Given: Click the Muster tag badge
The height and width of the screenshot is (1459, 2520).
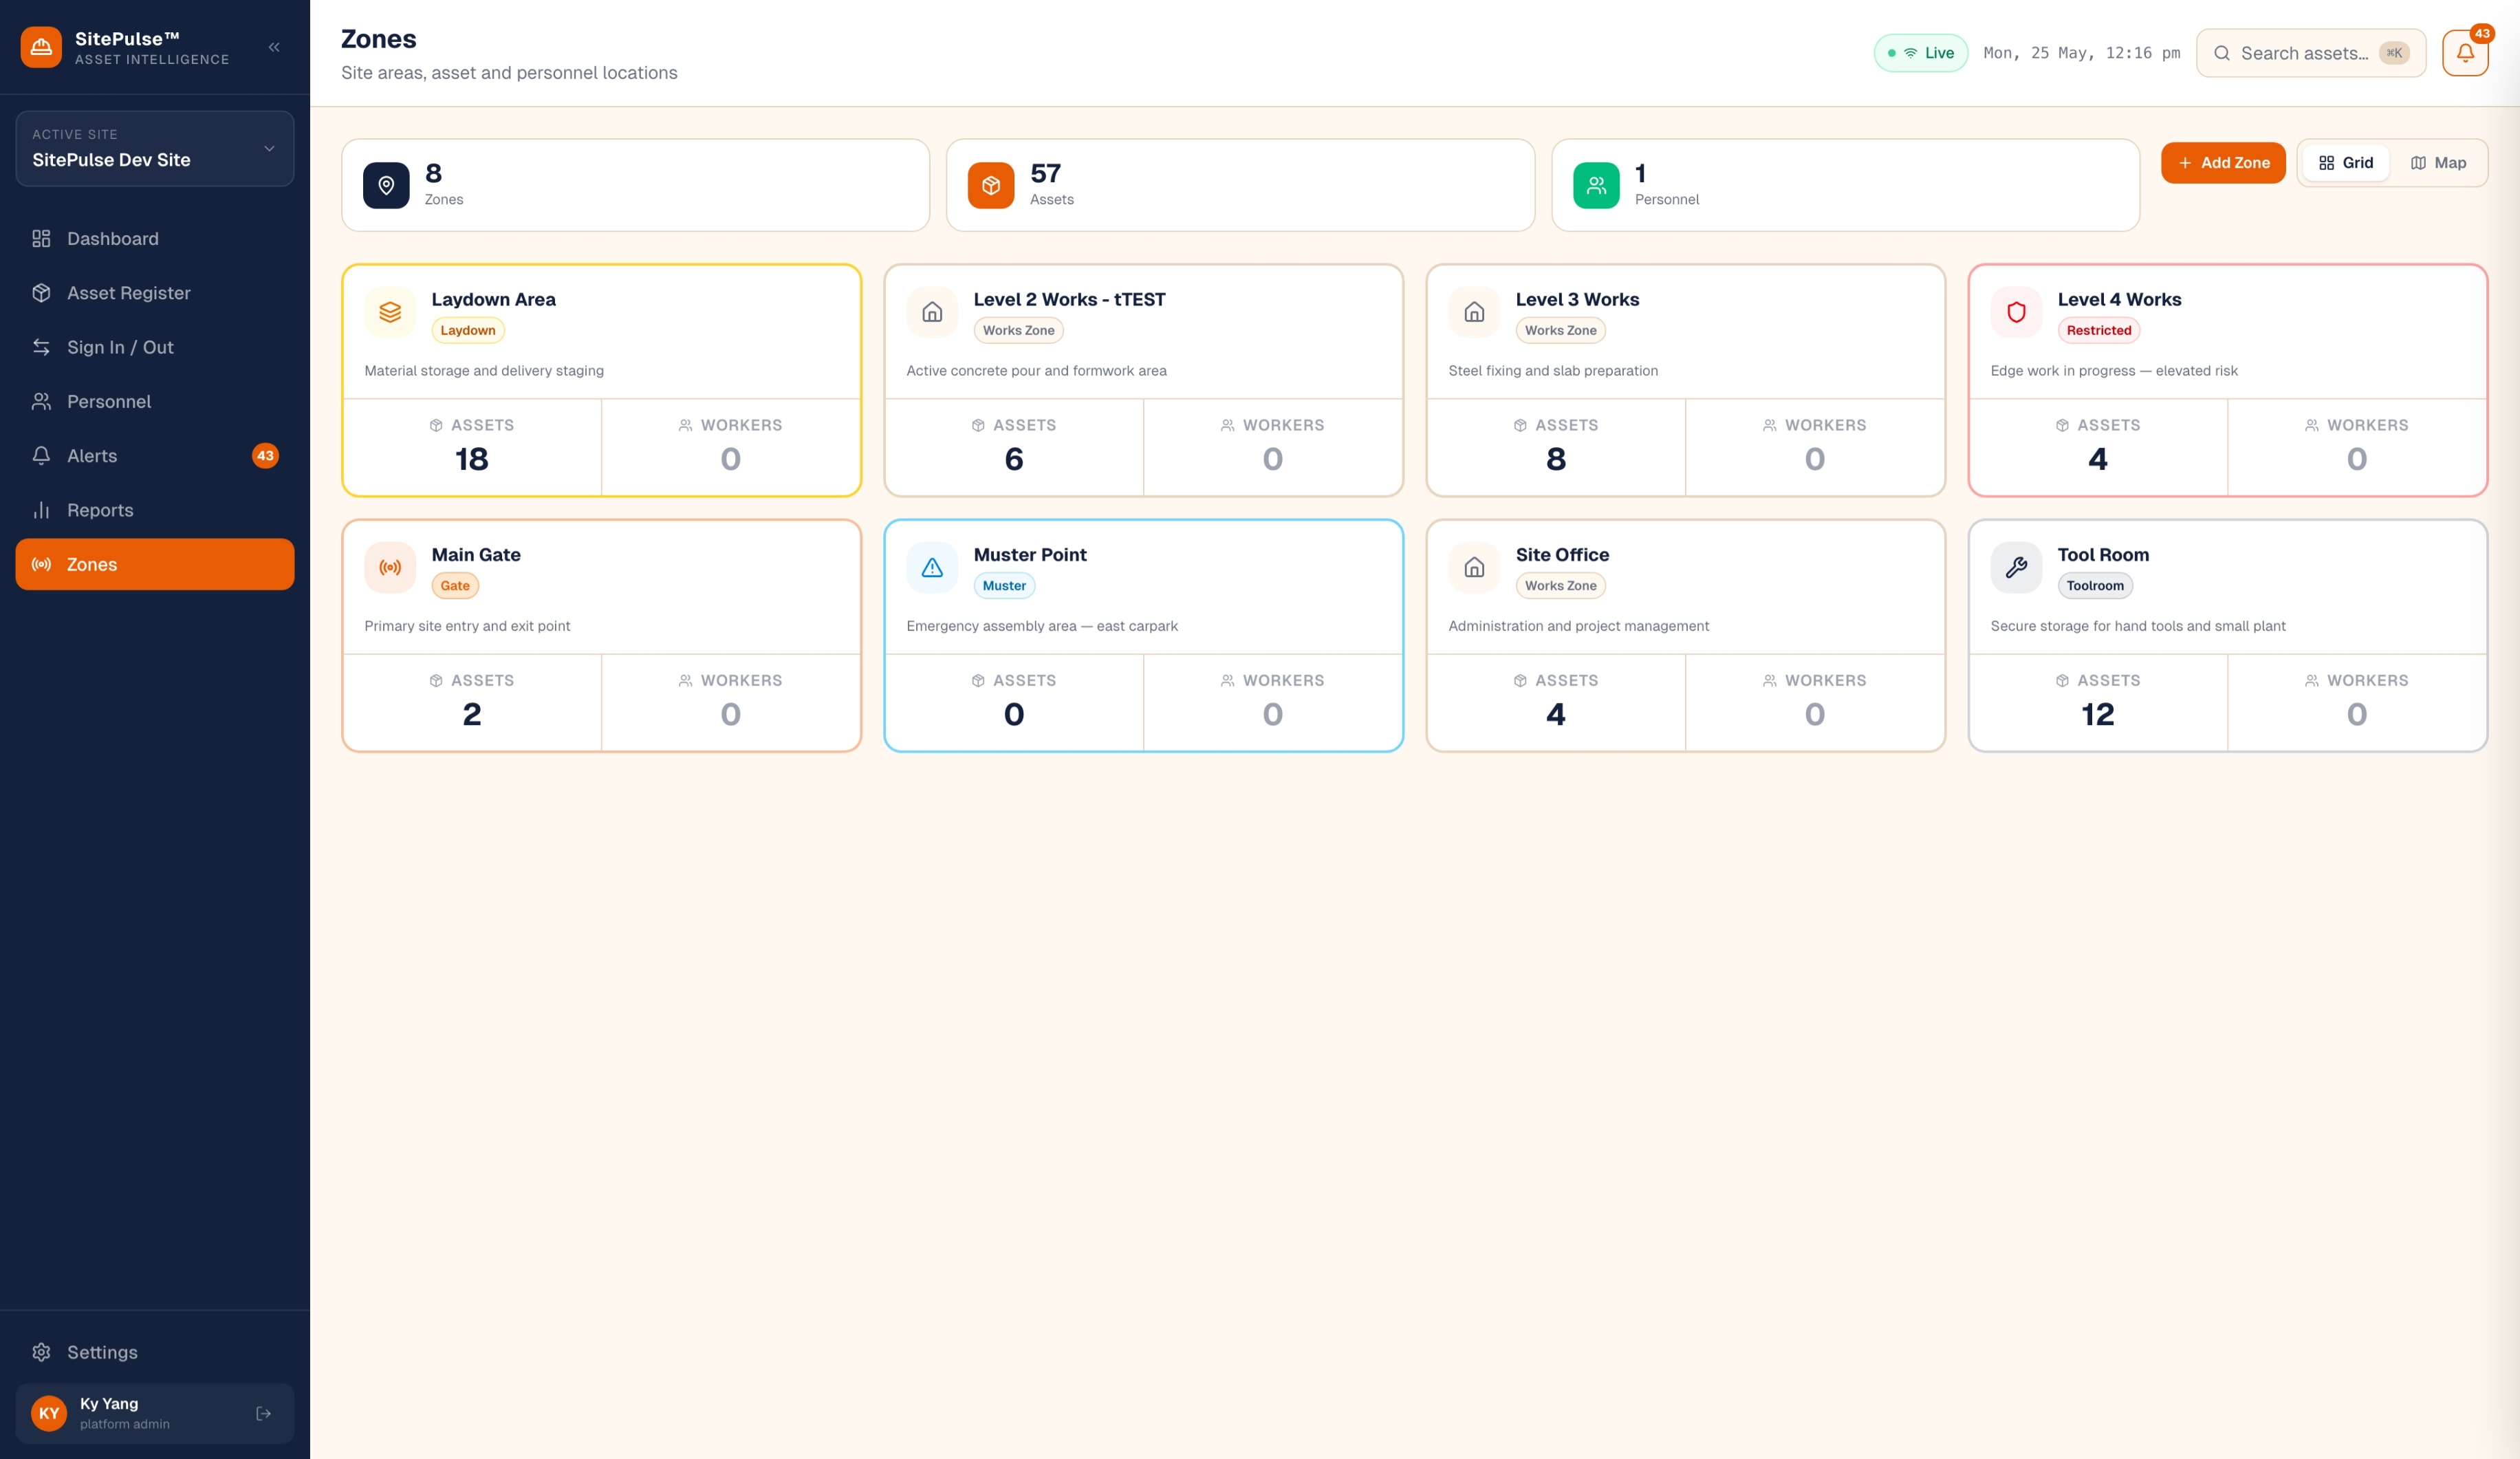Looking at the screenshot, I should pos(1004,585).
